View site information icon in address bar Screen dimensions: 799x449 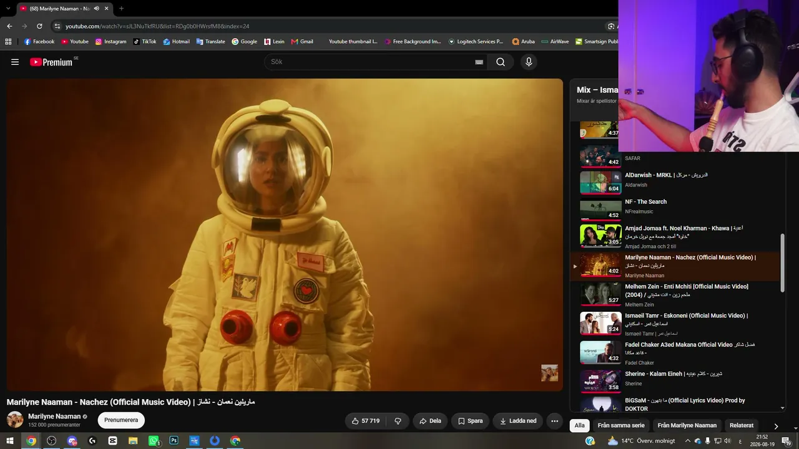coord(57,26)
